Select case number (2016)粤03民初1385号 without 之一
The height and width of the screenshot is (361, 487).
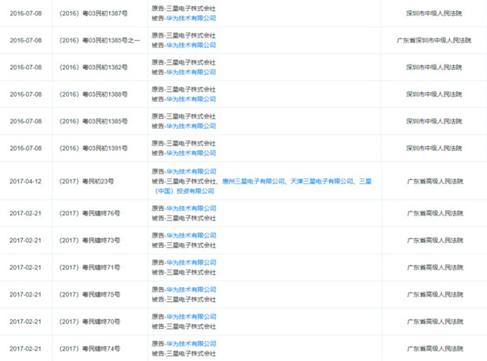[x=93, y=121]
